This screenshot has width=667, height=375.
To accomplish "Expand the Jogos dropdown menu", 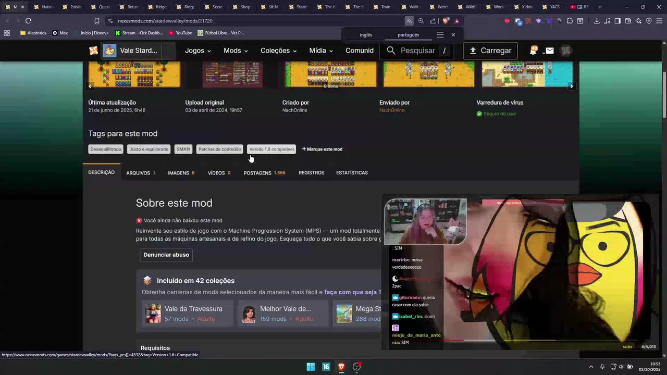I will (x=198, y=51).
